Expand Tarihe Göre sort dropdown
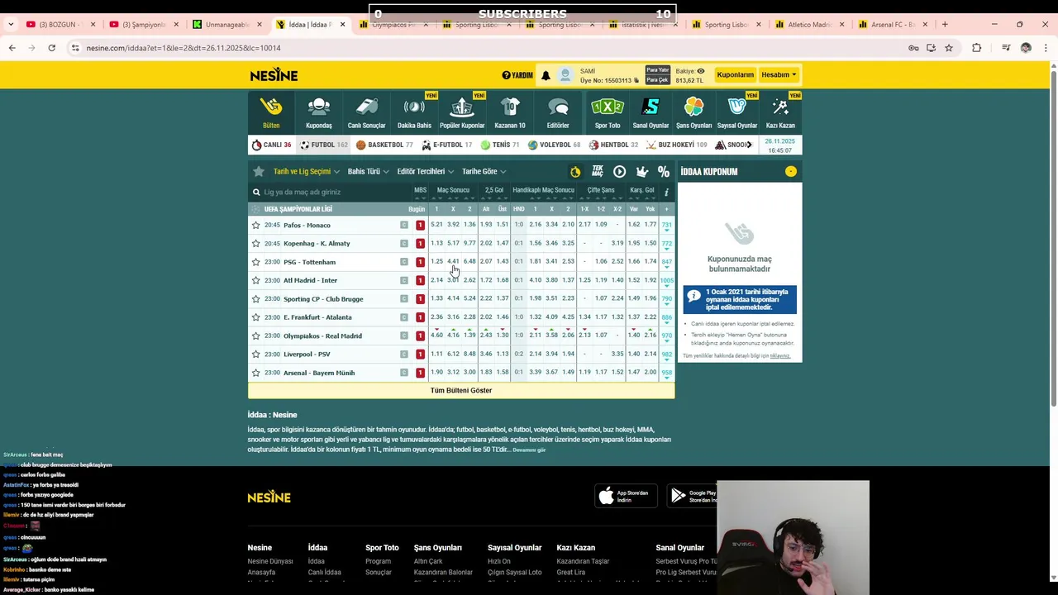 [x=484, y=171]
